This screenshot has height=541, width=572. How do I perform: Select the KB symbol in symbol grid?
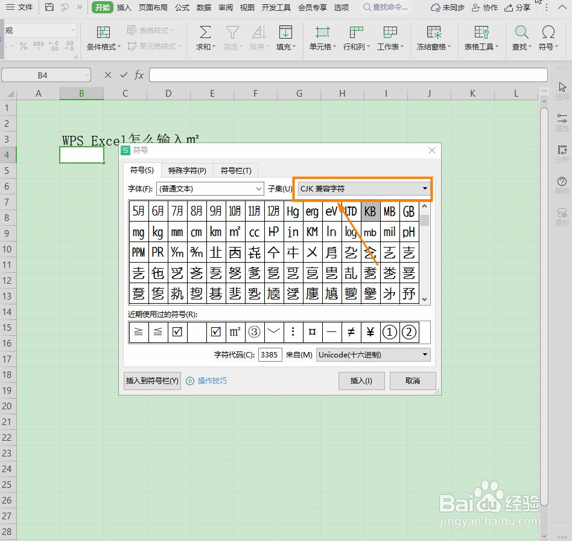[370, 211]
